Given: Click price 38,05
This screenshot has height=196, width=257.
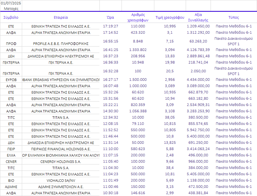Looking at the screenshot, I should tap(170, 117).
